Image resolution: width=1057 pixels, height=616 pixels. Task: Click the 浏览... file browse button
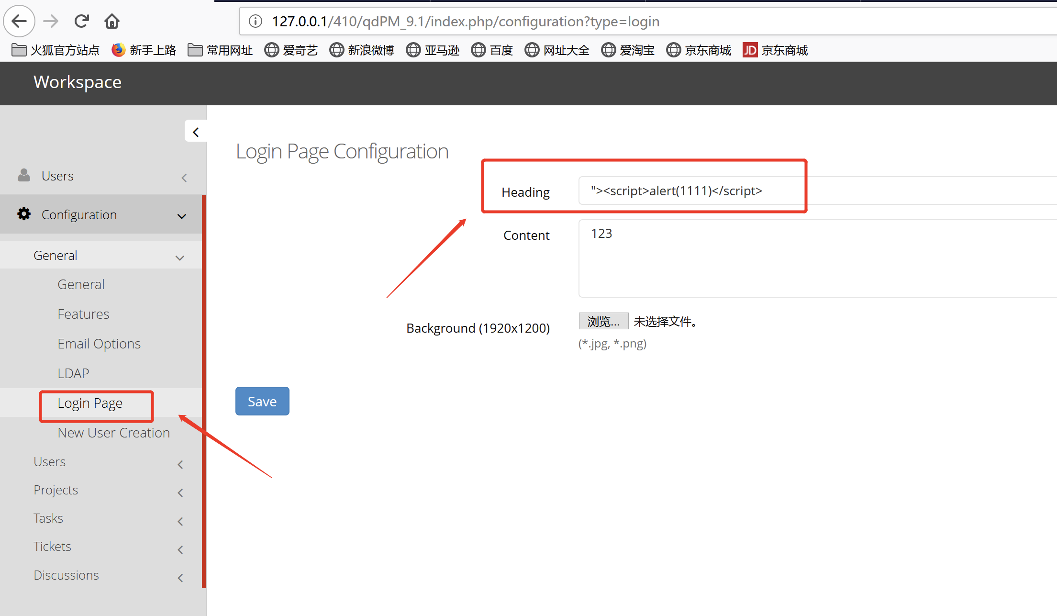[x=603, y=321]
